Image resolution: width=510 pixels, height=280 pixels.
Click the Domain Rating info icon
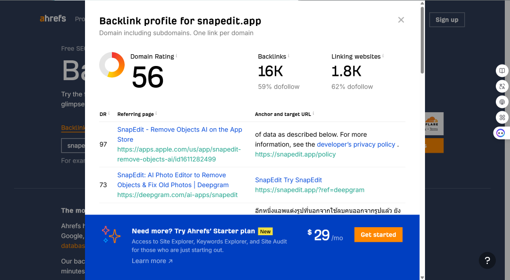[177, 56]
